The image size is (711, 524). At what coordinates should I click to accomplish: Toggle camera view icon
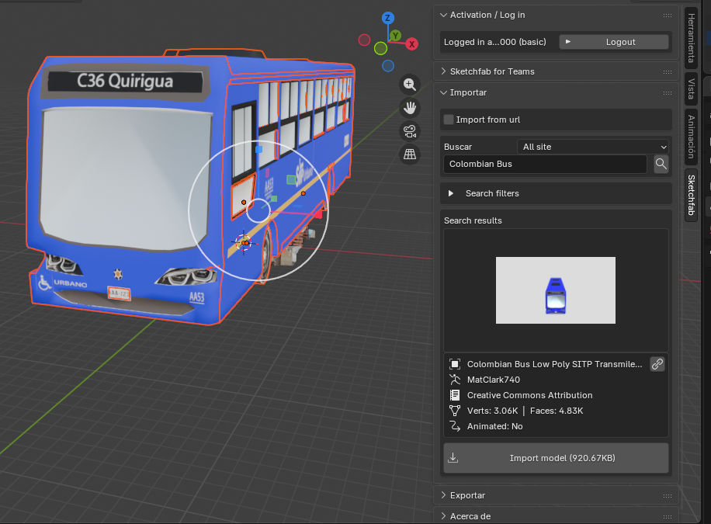tap(410, 131)
